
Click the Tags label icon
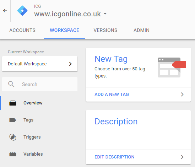[x=13, y=120]
